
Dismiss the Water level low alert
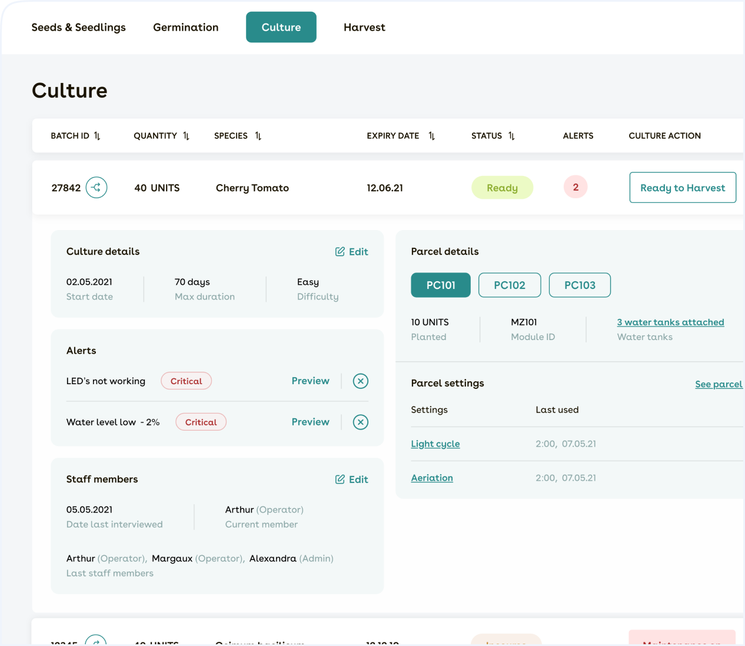pyautogui.click(x=360, y=422)
